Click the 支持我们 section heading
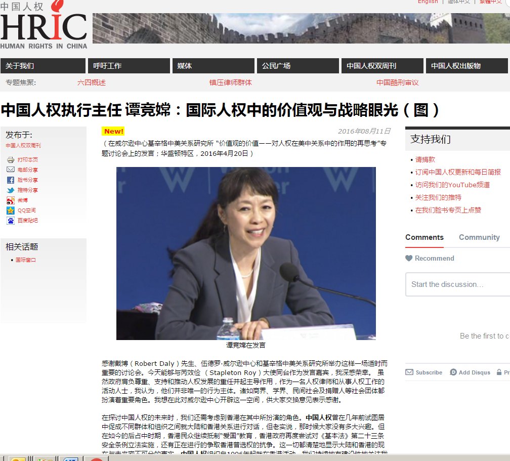Screen dimensions: 510x461 tap(430, 139)
